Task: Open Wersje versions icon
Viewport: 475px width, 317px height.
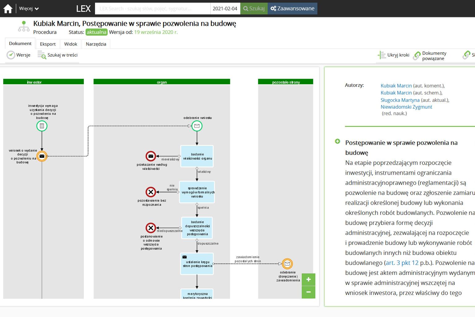Action: coord(11,55)
